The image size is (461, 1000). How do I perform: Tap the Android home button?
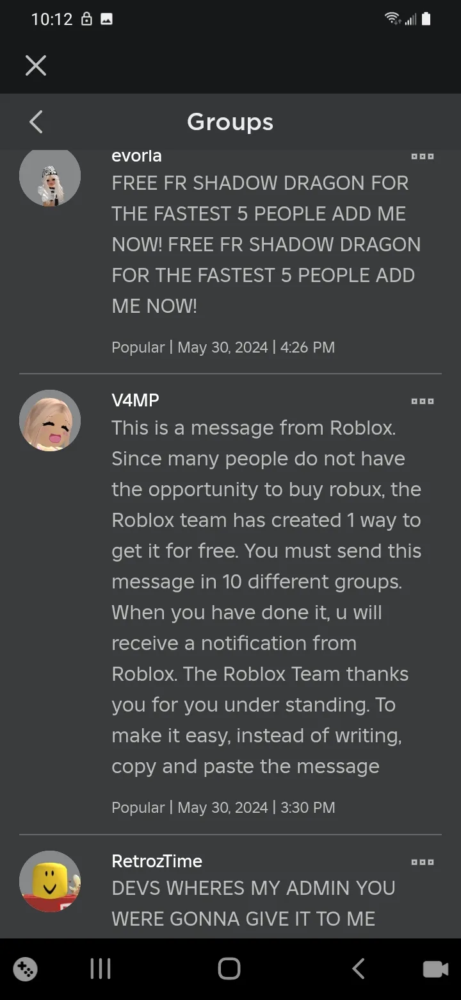(229, 969)
